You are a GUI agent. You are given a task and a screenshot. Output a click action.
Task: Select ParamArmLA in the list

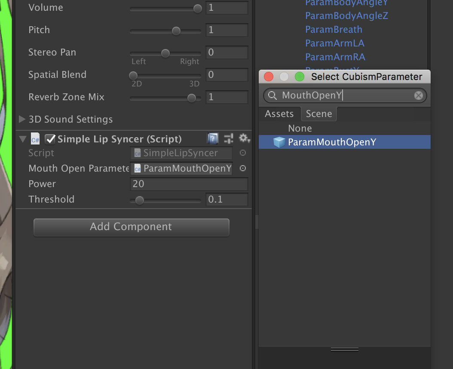point(335,43)
